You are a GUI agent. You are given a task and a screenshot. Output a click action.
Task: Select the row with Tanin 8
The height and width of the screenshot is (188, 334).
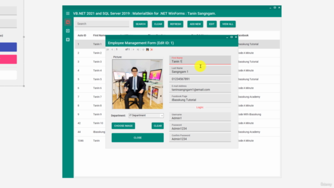click(177, 105)
